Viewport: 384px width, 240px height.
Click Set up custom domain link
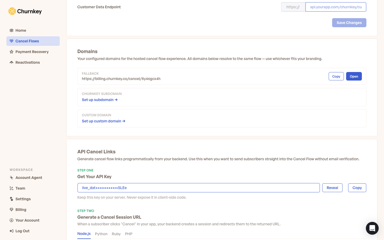[x=103, y=121]
